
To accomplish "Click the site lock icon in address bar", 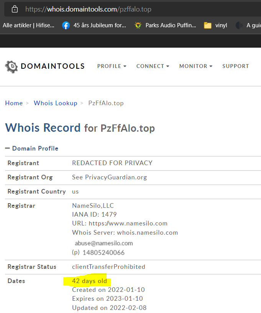I will tap(15, 9).
